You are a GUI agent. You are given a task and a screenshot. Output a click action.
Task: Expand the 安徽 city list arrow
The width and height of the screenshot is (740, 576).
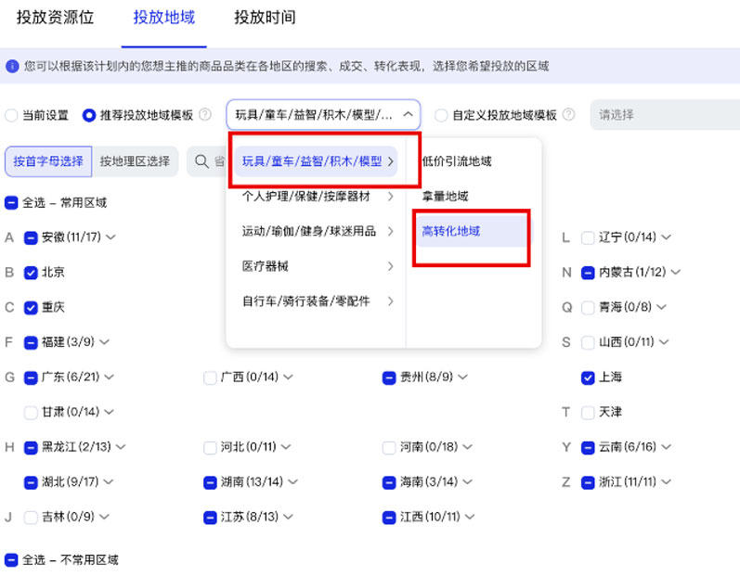point(110,237)
